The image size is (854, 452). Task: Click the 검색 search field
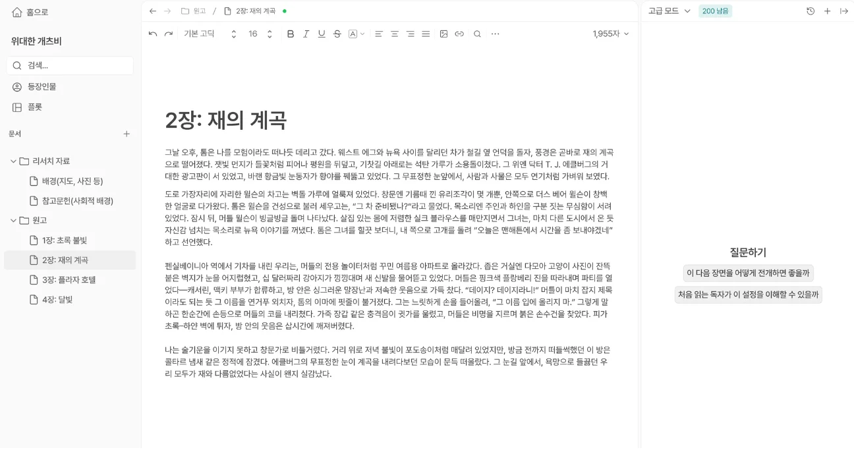point(70,65)
